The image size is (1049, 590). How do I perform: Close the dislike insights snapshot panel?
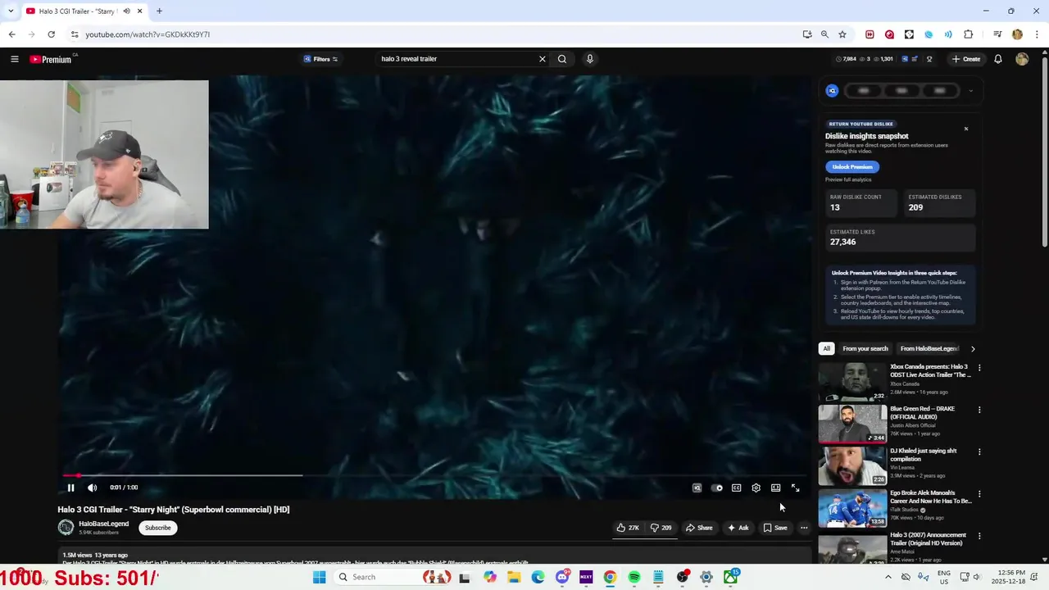tap(965, 129)
